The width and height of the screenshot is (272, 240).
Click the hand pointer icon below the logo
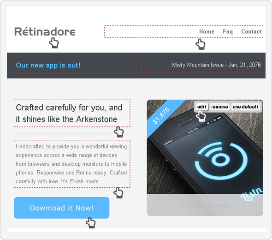[54, 43]
